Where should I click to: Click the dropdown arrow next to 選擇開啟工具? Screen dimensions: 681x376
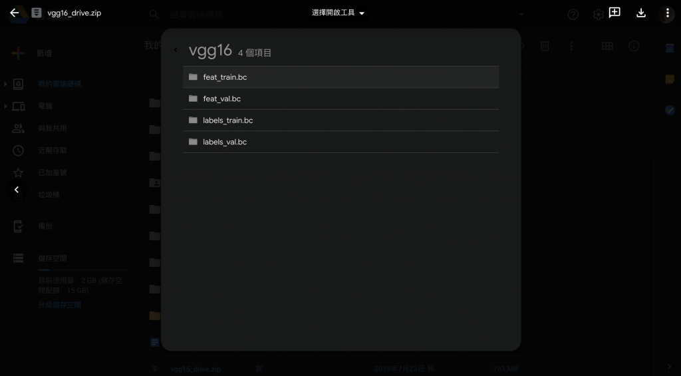click(362, 13)
